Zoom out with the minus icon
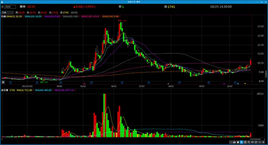 point(260,142)
